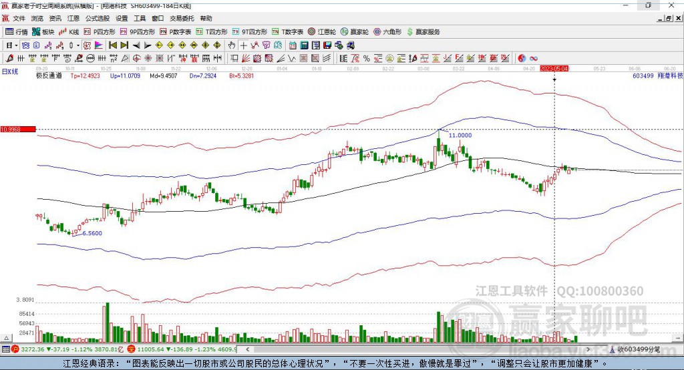
Task: Expand the volume panel up-triangle button
Action: point(6,338)
